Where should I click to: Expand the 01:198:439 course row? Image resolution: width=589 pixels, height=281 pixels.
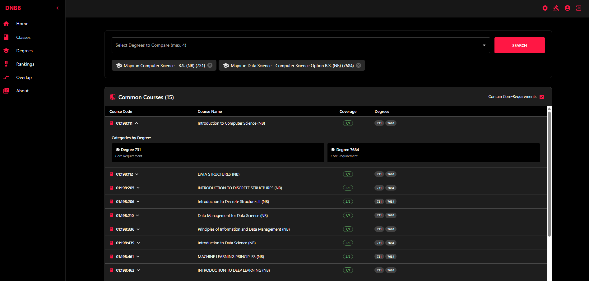138,243
